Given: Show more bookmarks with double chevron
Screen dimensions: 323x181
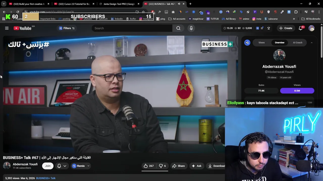Looking at the screenshot, I should coord(294,19).
